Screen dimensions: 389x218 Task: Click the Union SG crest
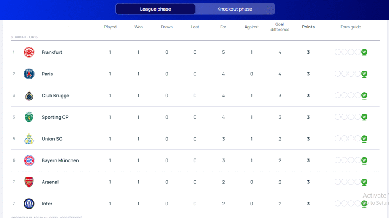pos(29,139)
